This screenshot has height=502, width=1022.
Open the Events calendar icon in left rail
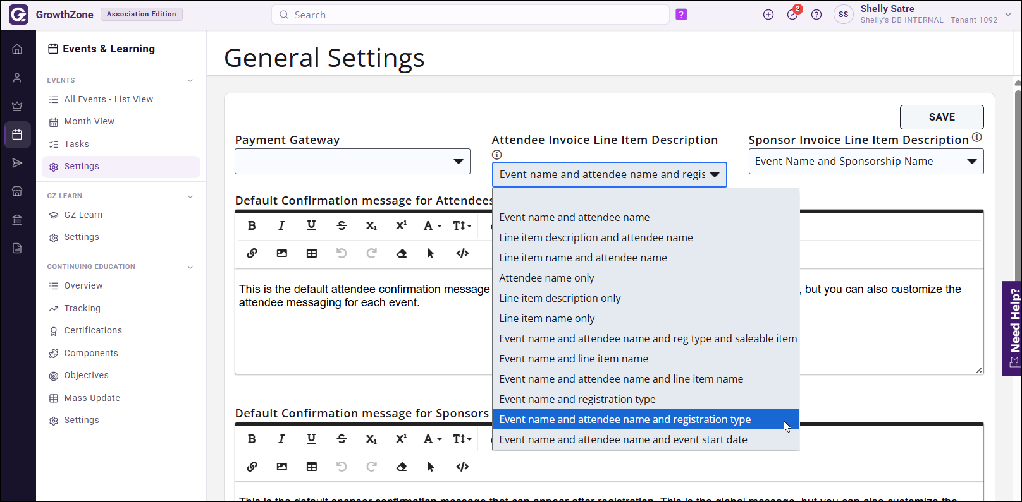click(x=17, y=134)
